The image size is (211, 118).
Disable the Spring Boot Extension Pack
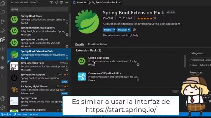[x=108, y=30]
